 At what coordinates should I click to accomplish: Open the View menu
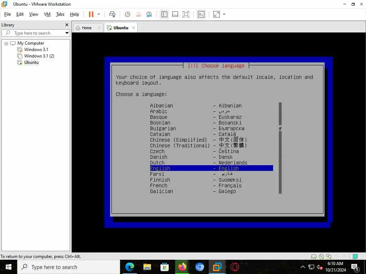[x=34, y=14]
